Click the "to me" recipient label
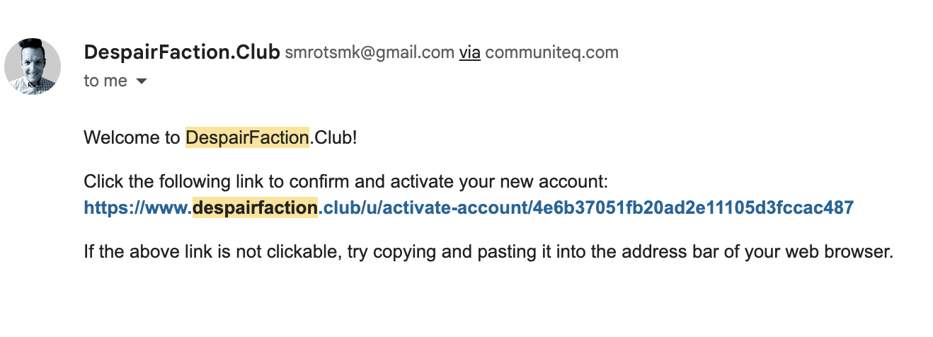Viewport: 933px width, 337px height. point(105,81)
